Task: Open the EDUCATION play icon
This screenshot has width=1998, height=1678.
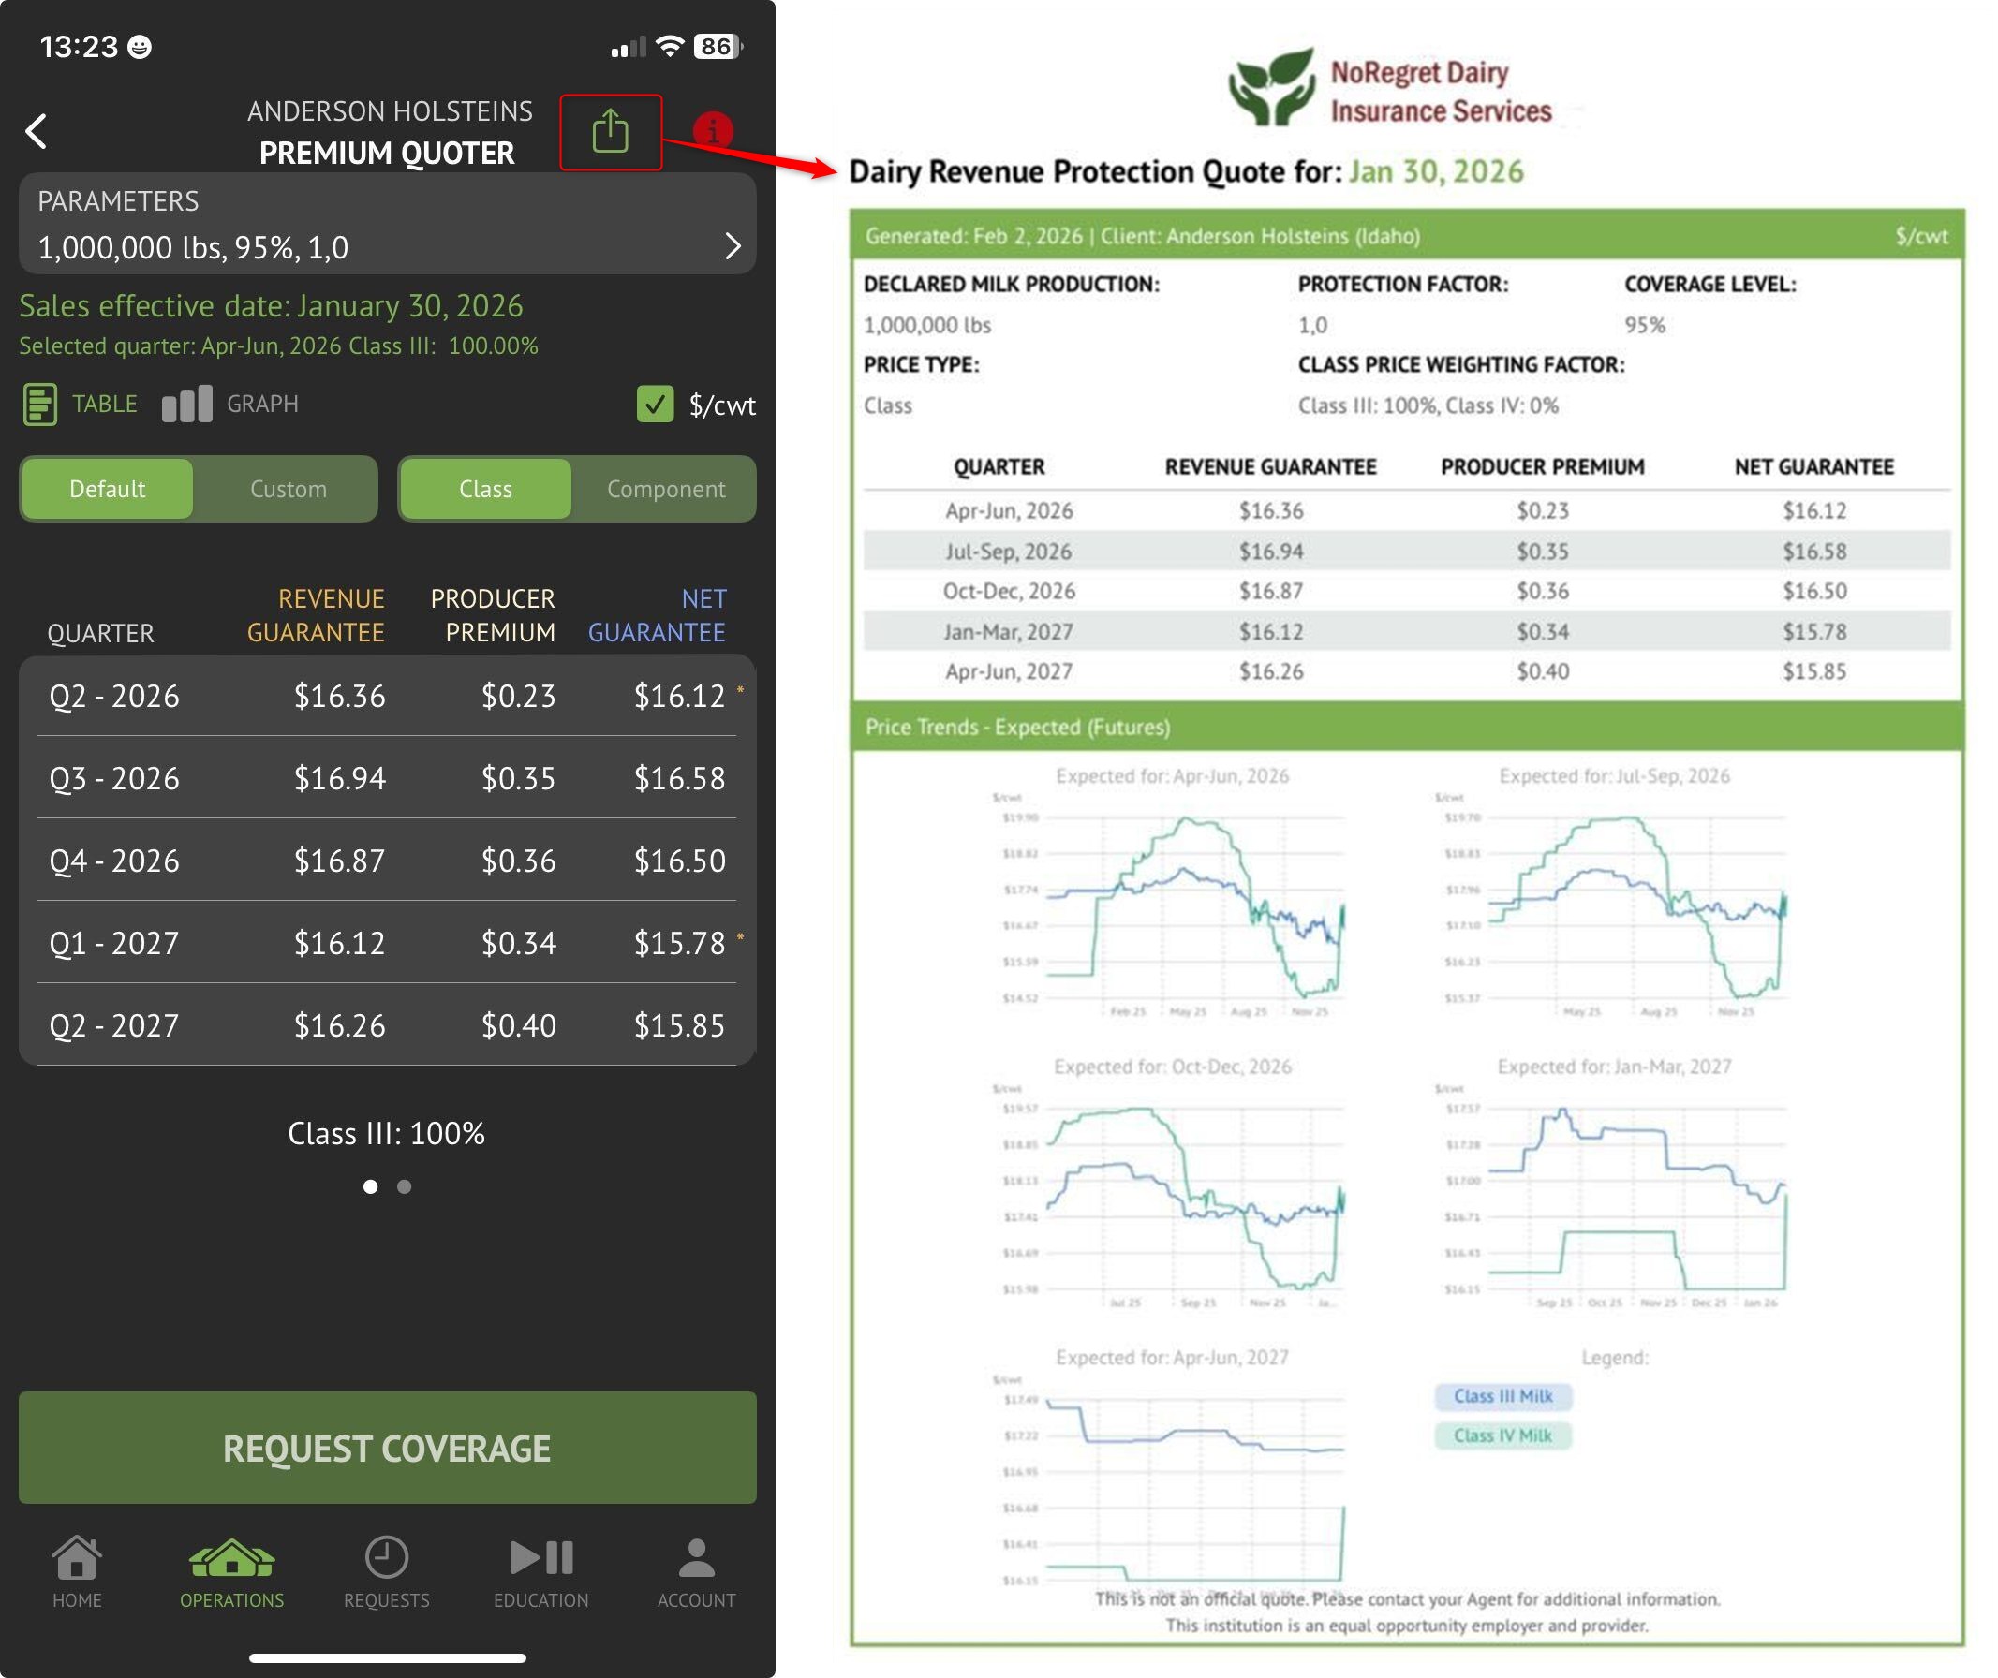Action: 540,1558
